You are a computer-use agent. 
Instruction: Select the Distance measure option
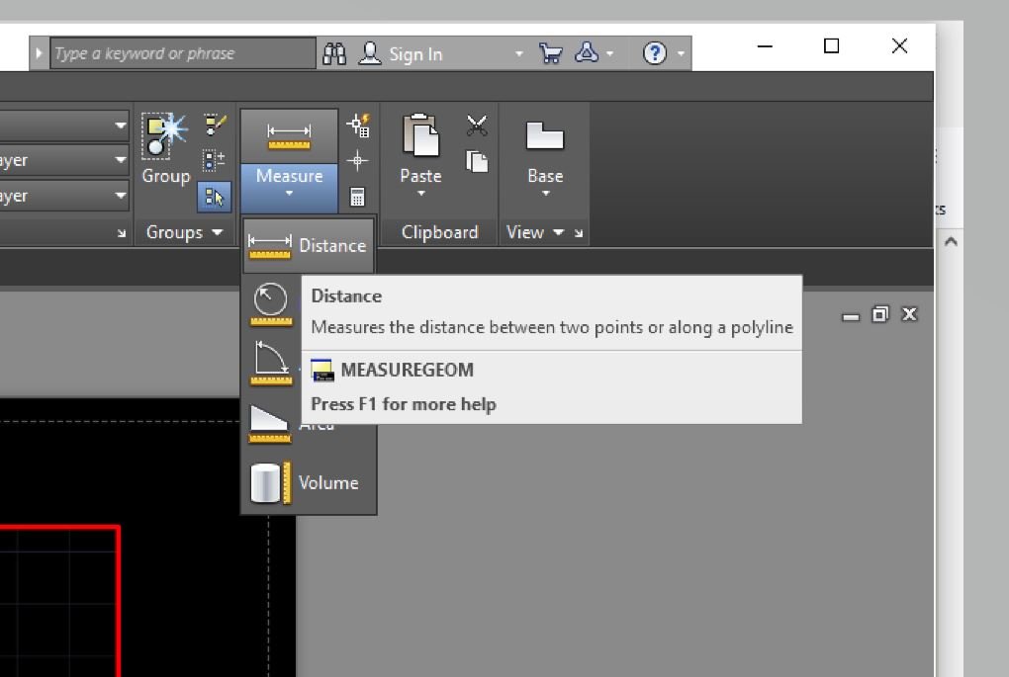309,245
